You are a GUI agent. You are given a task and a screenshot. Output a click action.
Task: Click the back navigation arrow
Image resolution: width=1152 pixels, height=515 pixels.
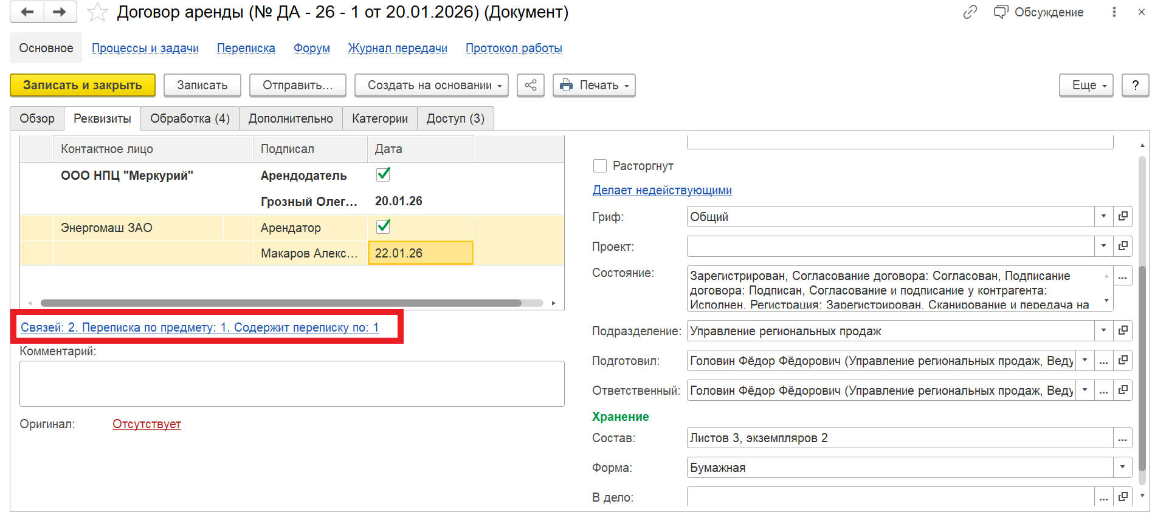27,12
